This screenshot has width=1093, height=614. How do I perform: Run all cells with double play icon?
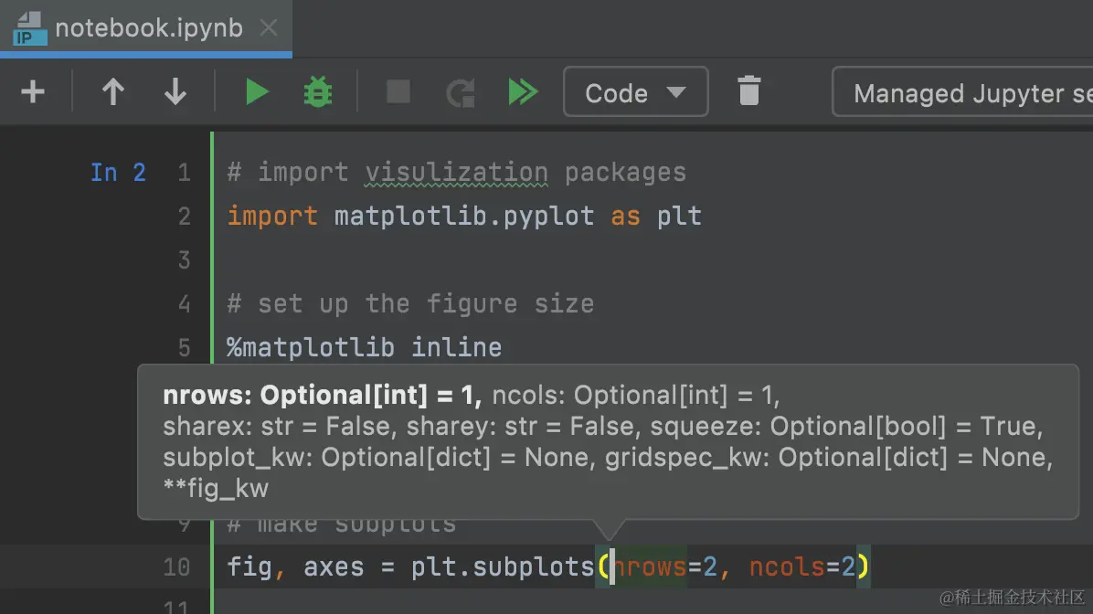523,92
